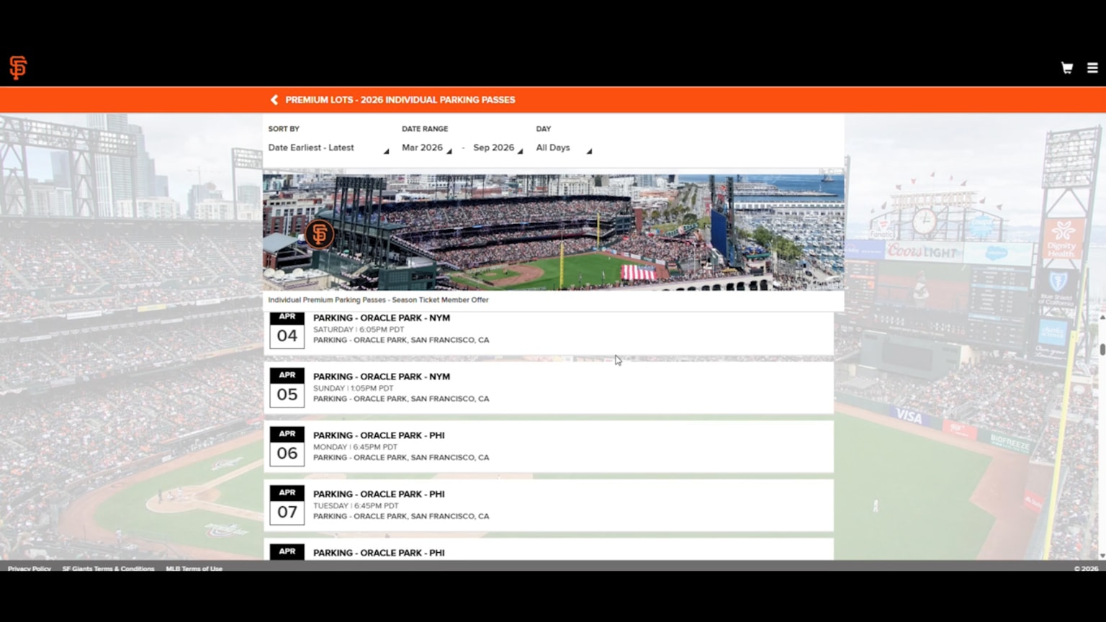
Task: Click Season Ticket Member Offer caption
Action: pyautogui.click(x=379, y=300)
